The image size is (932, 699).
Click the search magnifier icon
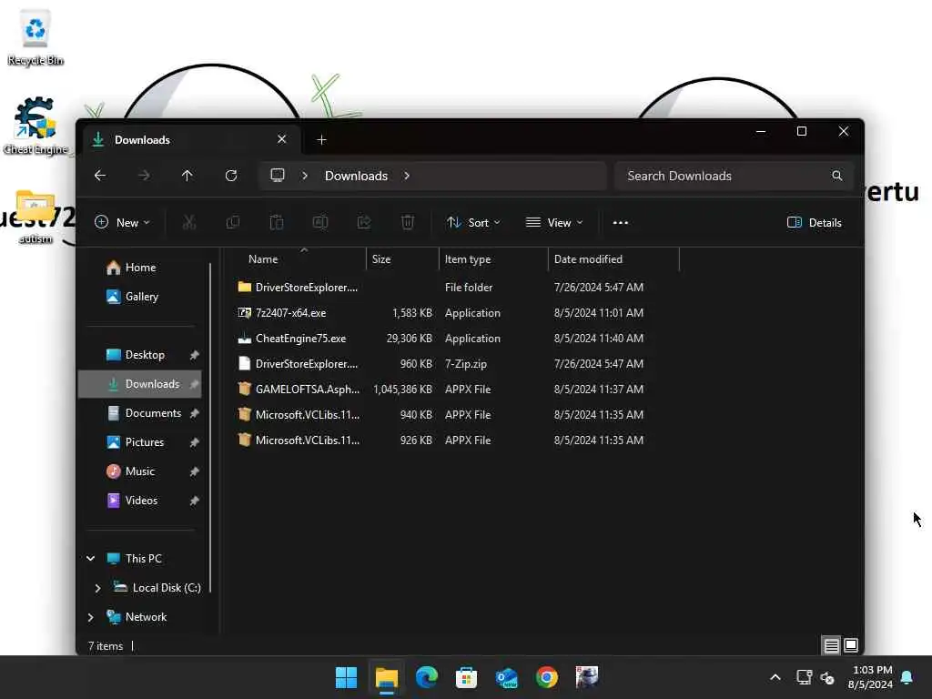point(837,176)
